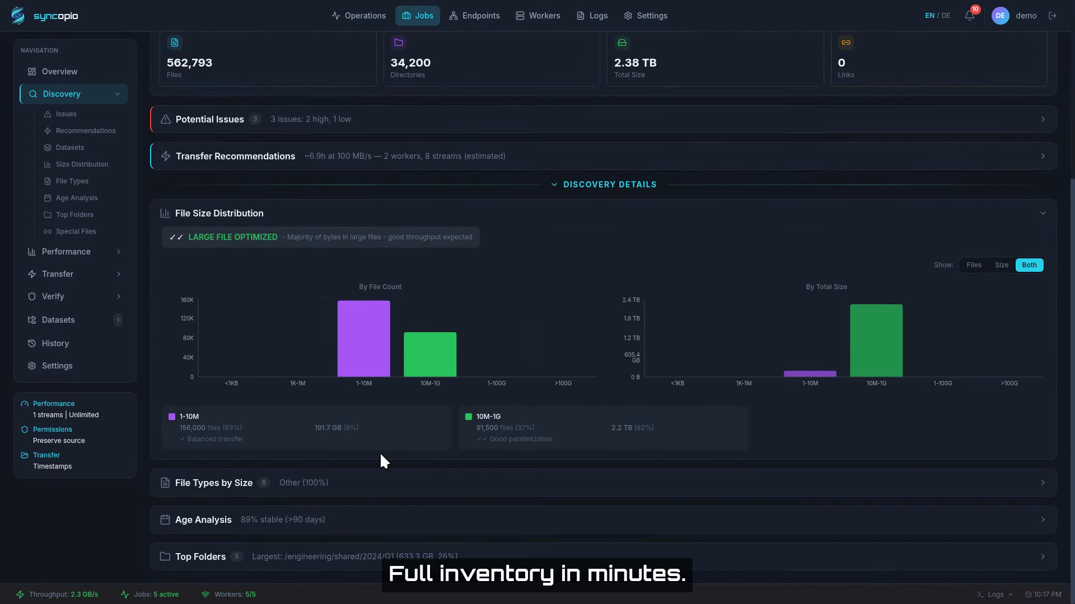Click the Permissions shield icon in summary panel
The height and width of the screenshot is (604, 1075).
click(x=25, y=430)
